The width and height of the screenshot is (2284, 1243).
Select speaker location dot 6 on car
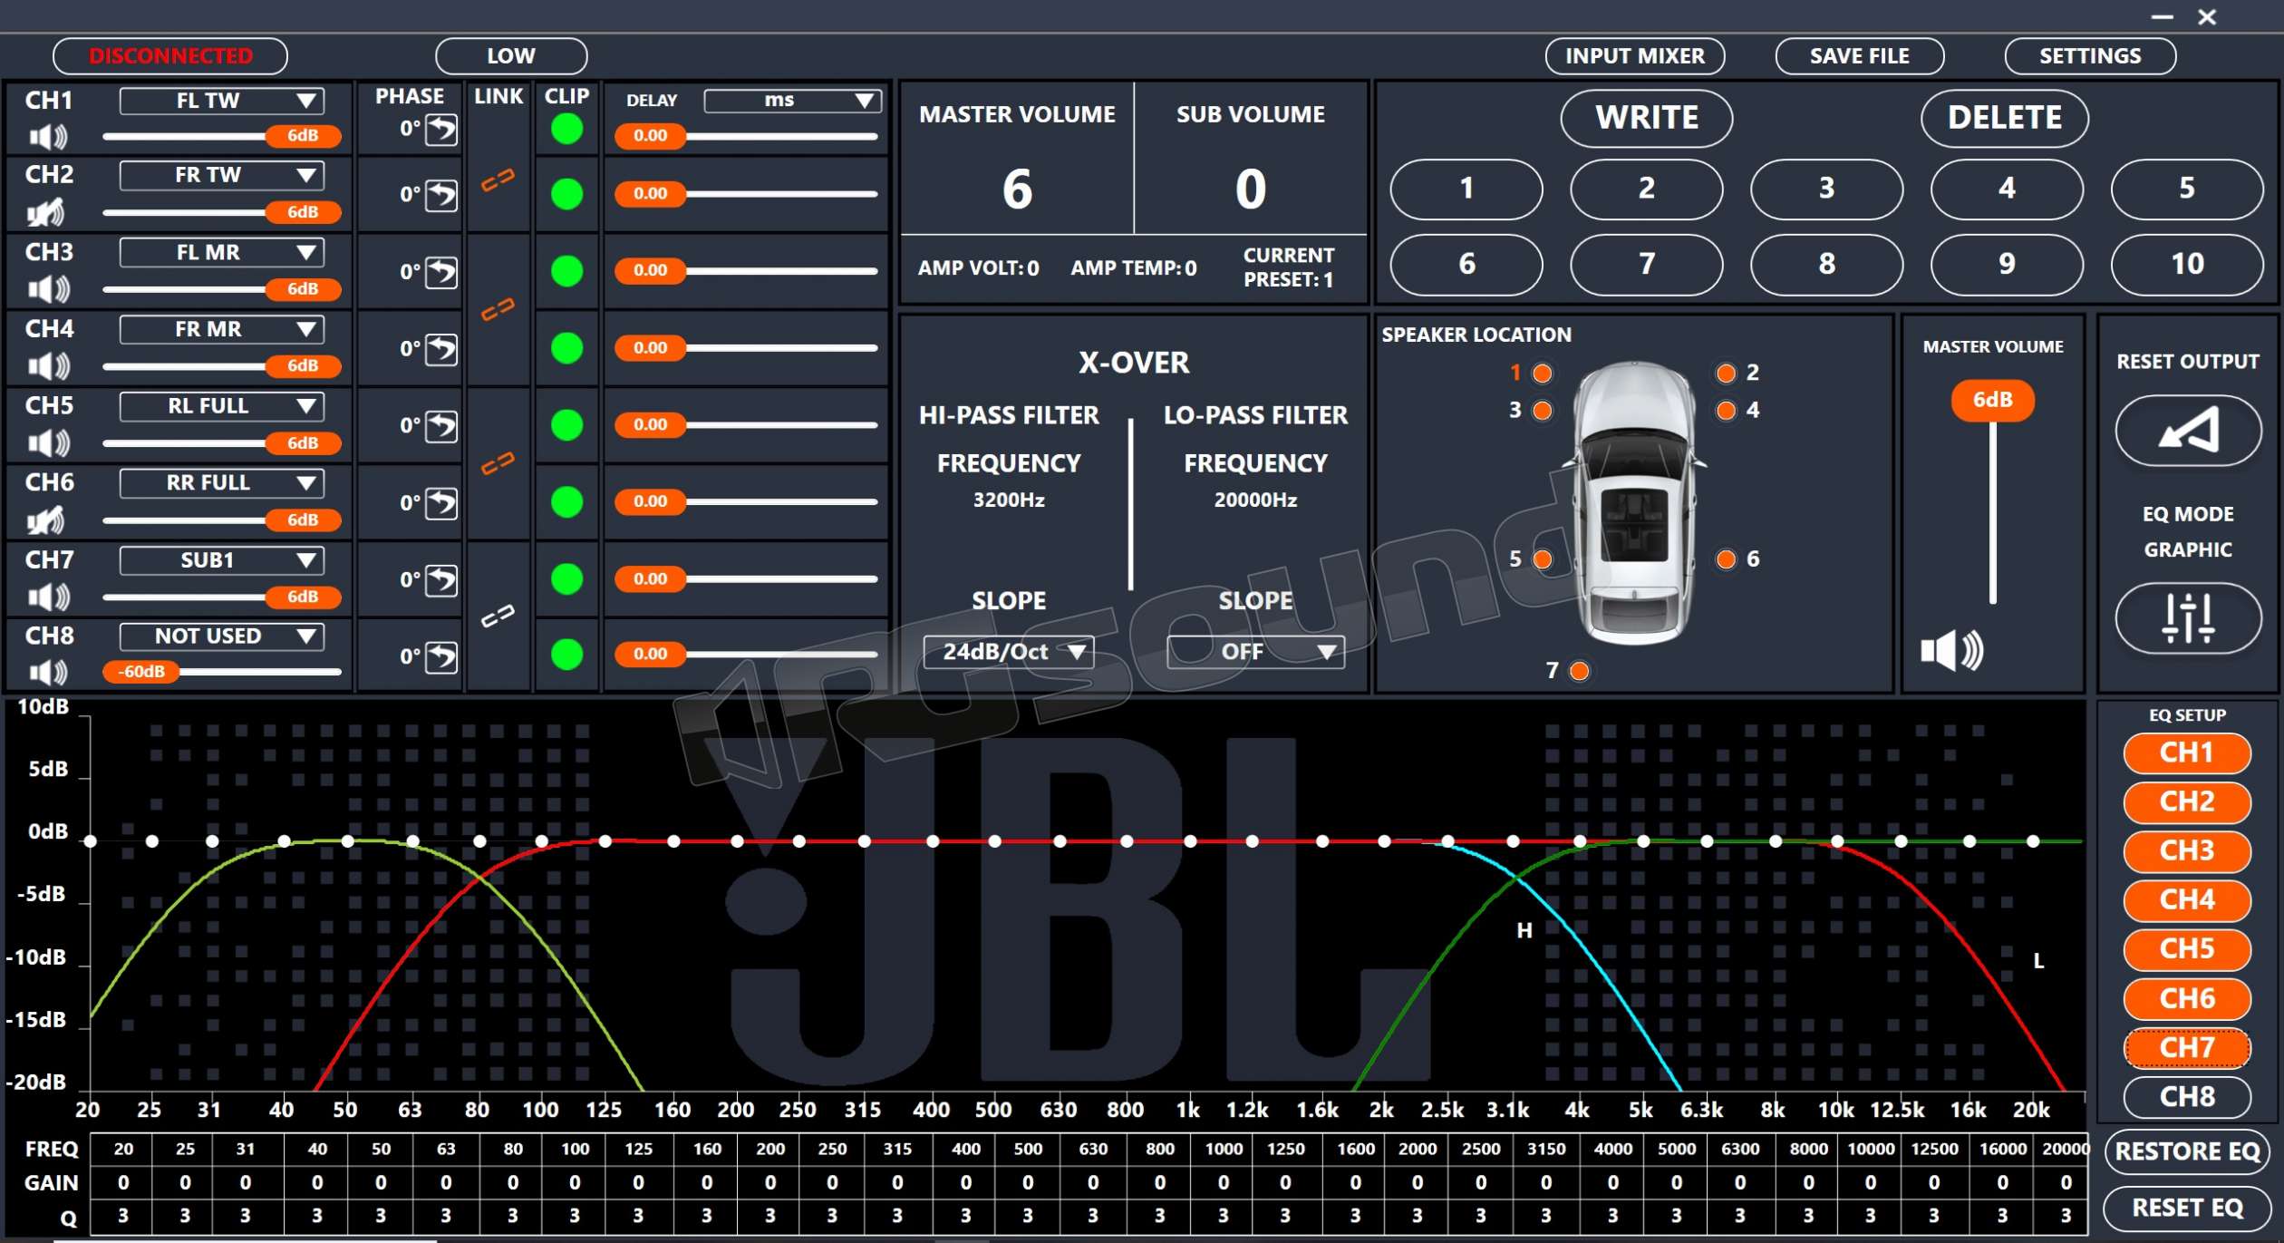tap(1726, 559)
